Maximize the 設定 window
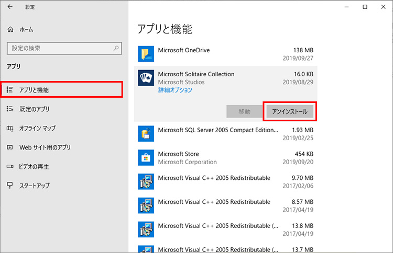393x253 pixels. click(x=365, y=7)
